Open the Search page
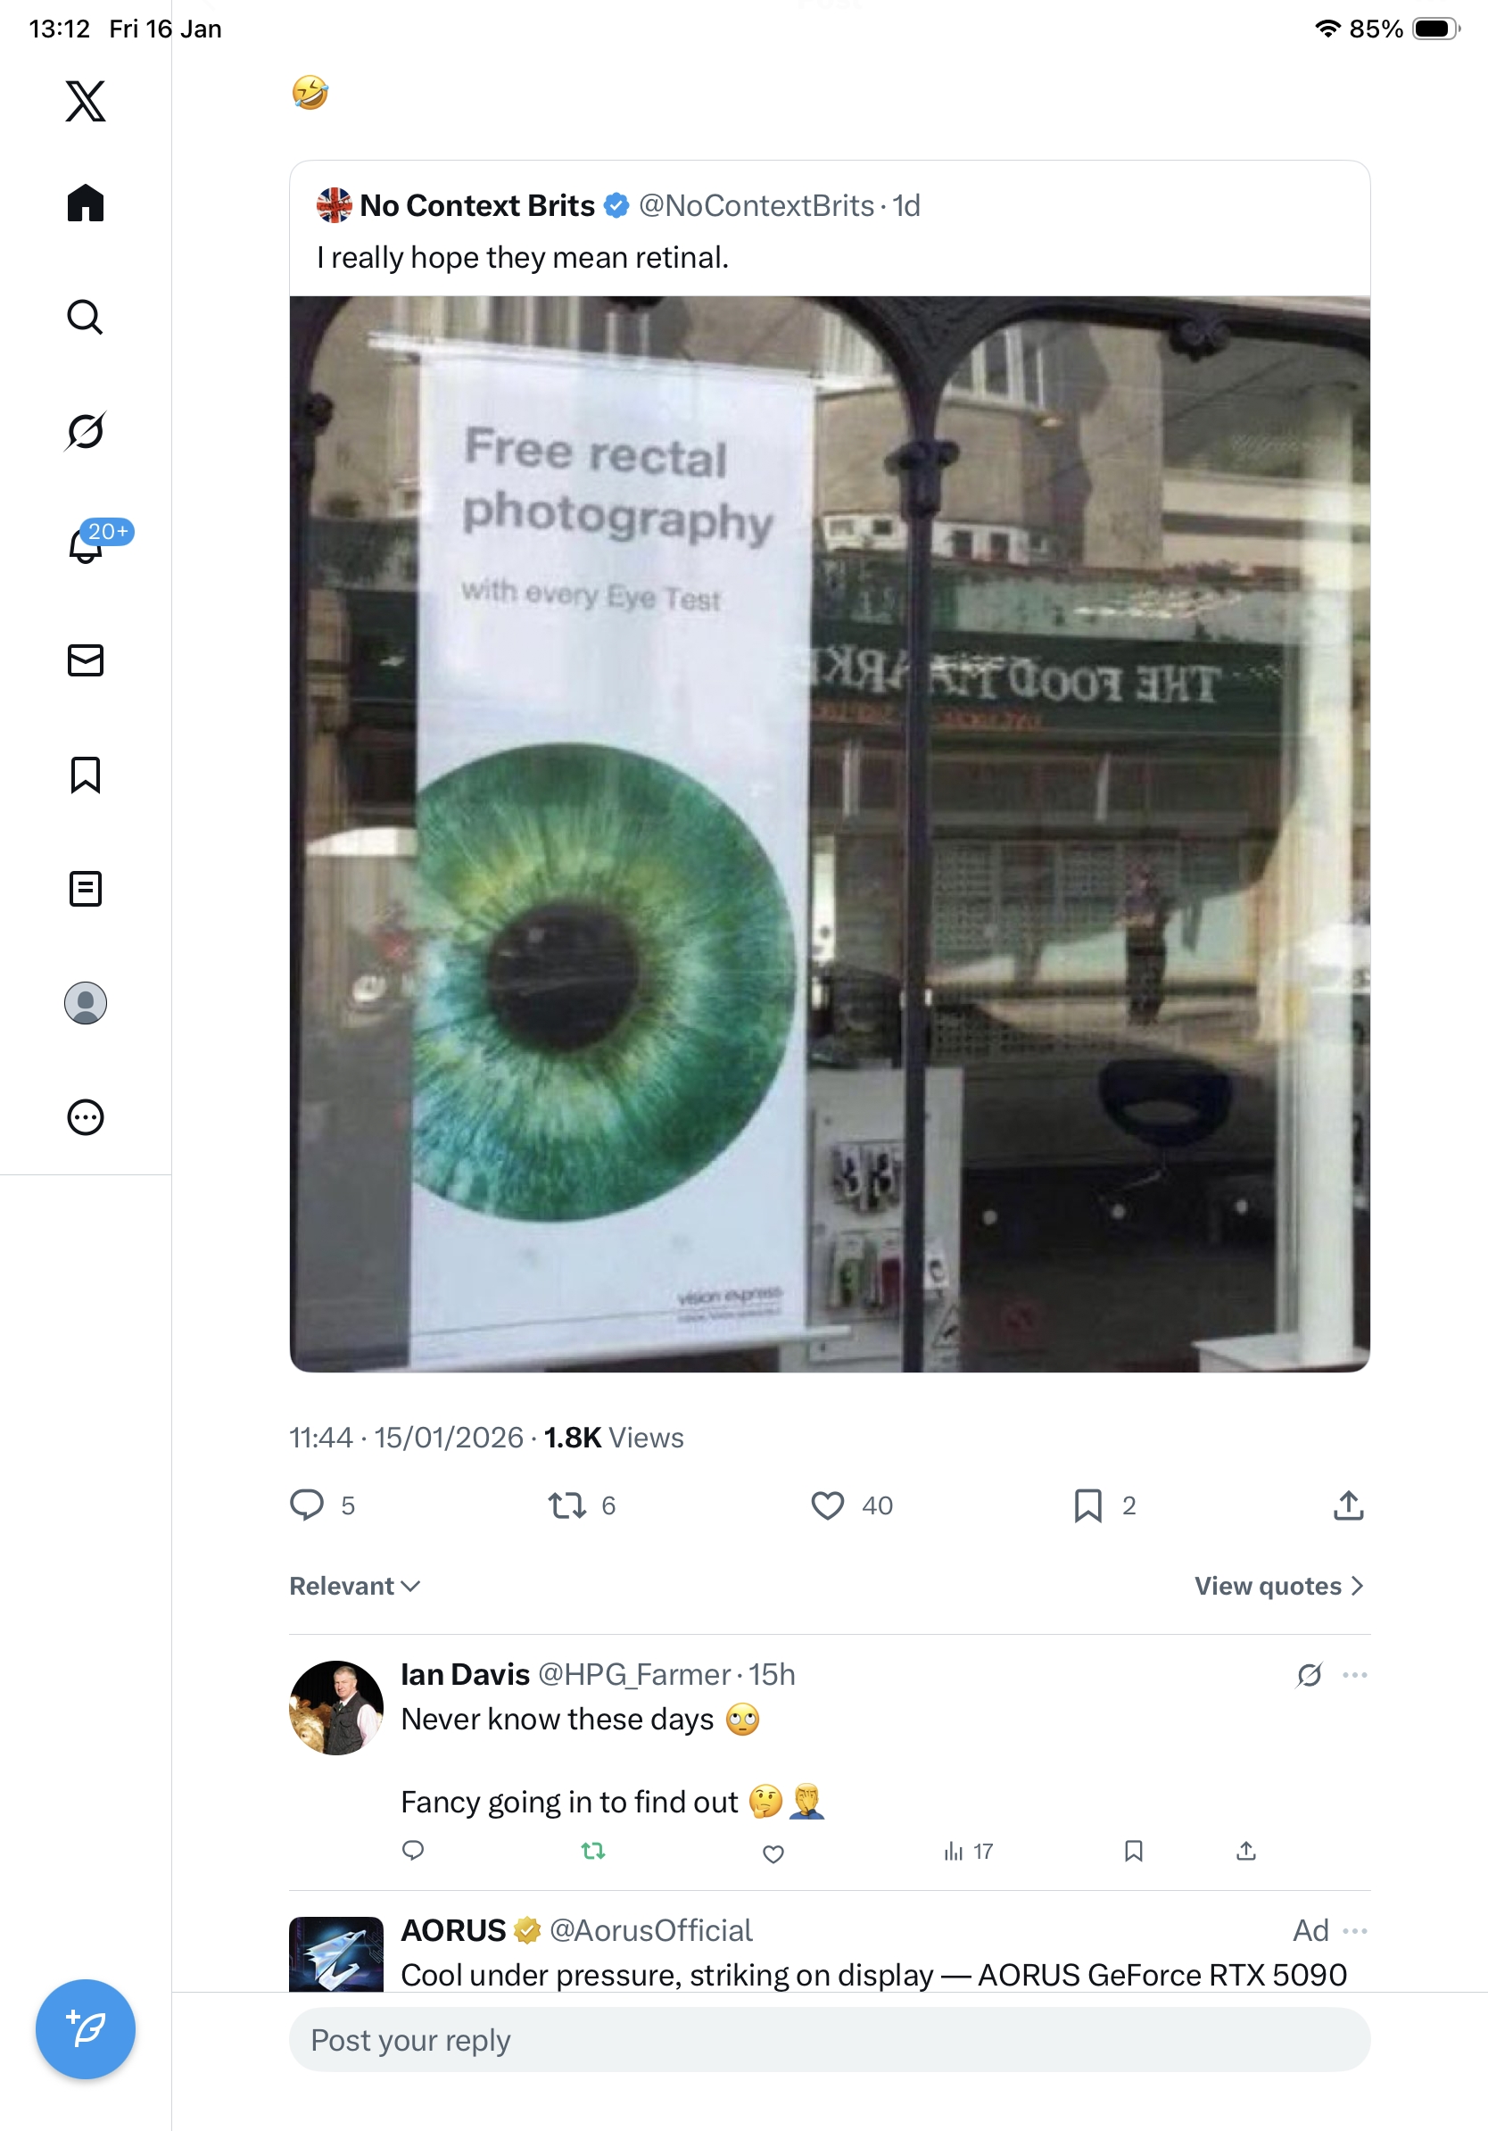Screen dimensions: 1488x2131 click(86, 318)
